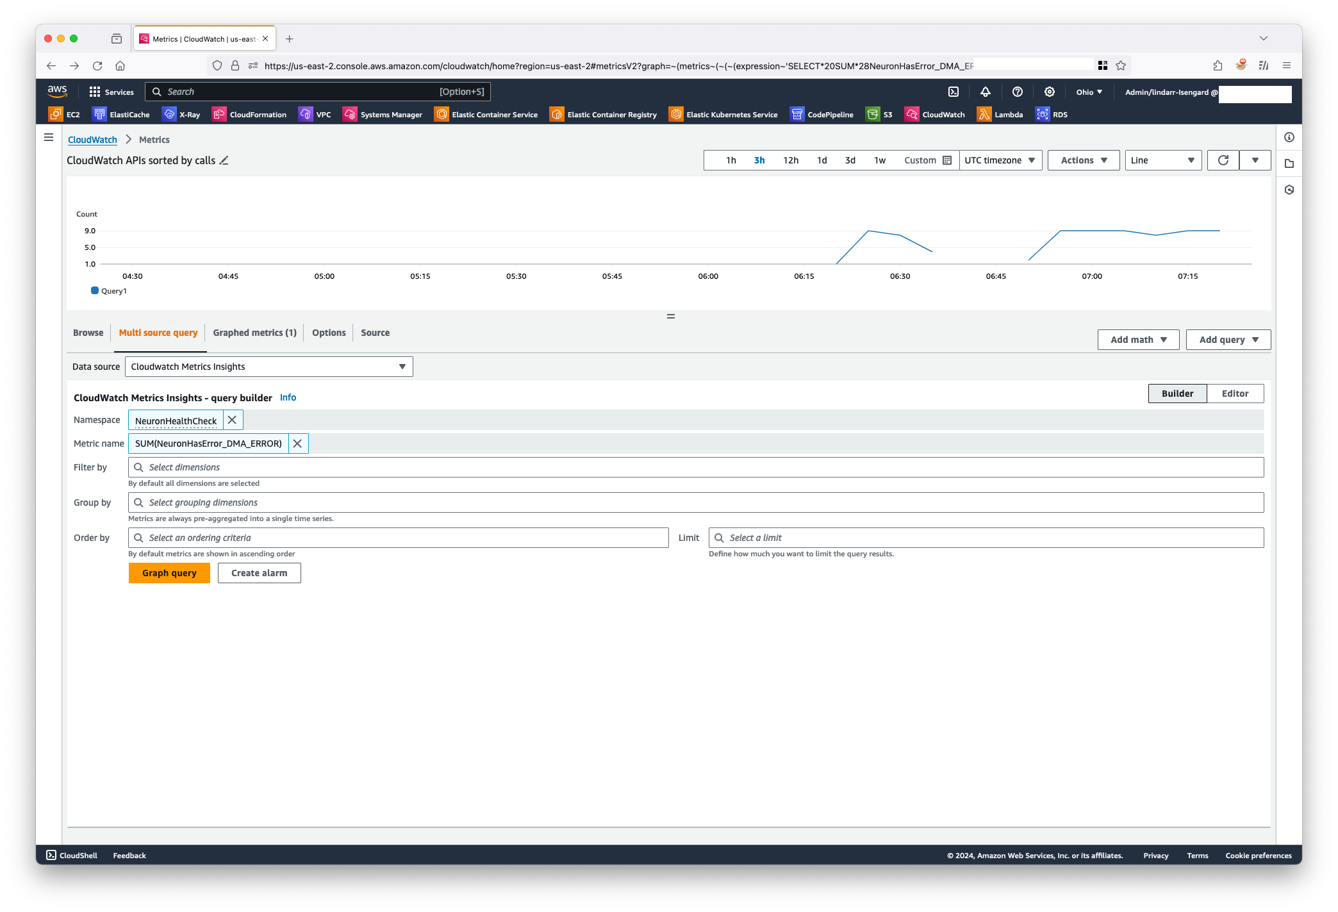Open the calendar icon for Custom range
The image size is (1338, 912).
947,160
